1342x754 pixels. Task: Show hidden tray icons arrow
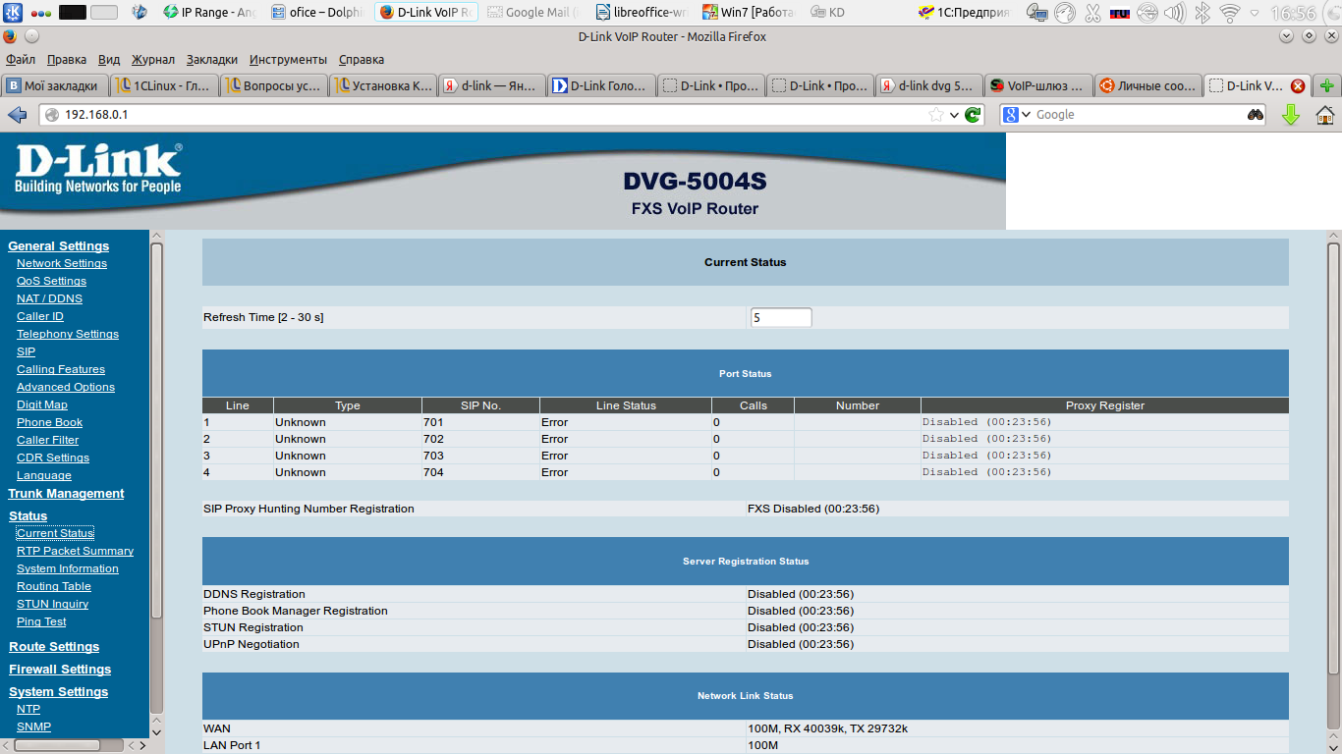point(1256,13)
